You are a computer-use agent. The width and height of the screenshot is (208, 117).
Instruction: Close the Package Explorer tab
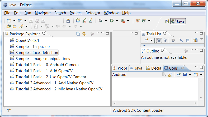click(43, 34)
